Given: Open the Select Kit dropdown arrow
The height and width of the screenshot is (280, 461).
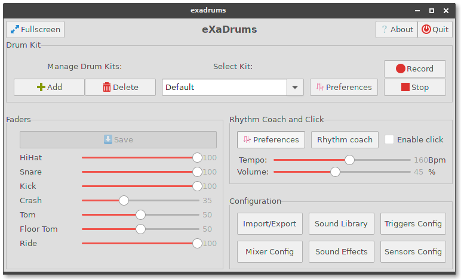Looking at the screenshot, I should (295, 87).
